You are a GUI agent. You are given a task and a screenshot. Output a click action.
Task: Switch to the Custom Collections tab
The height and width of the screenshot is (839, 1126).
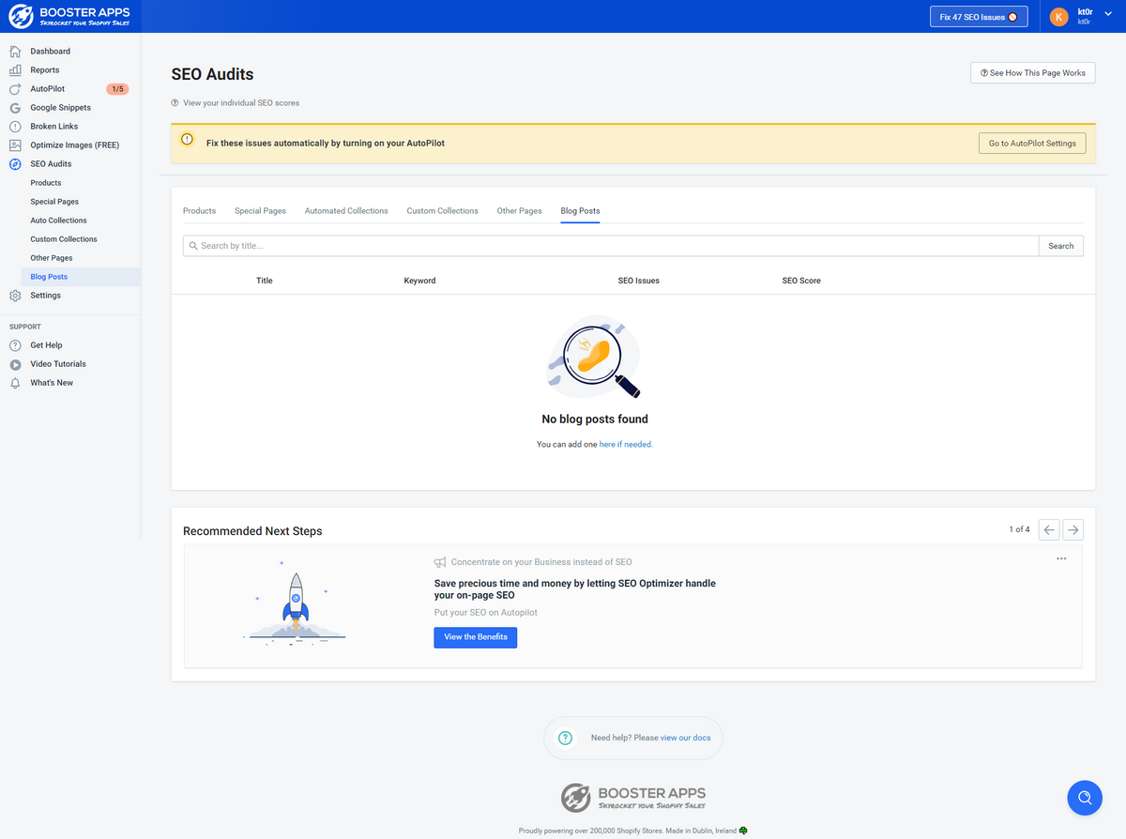(x=442, y=211)
